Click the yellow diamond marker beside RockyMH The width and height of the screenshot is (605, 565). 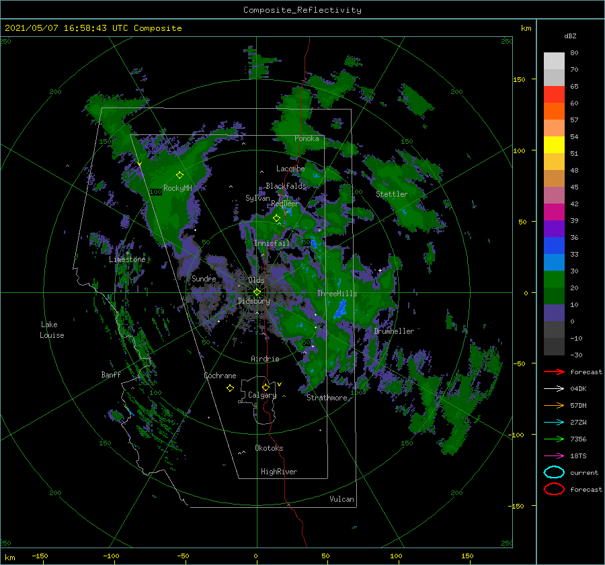click(179, 175)
